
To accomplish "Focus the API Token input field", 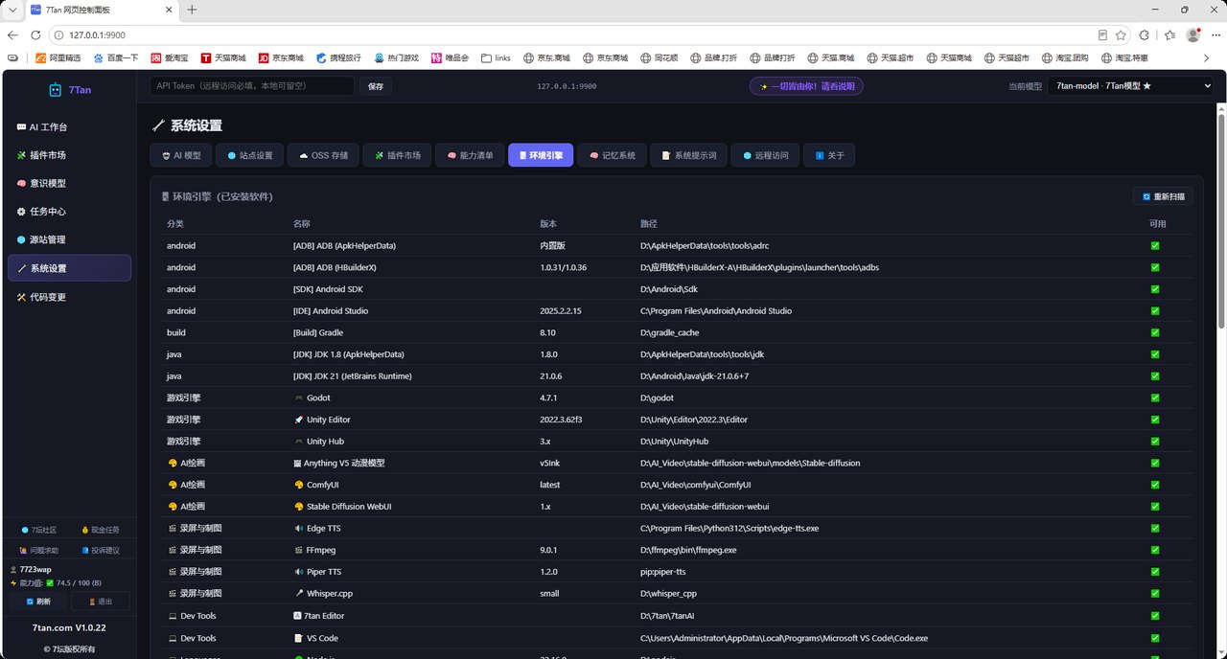I will 252,86.
